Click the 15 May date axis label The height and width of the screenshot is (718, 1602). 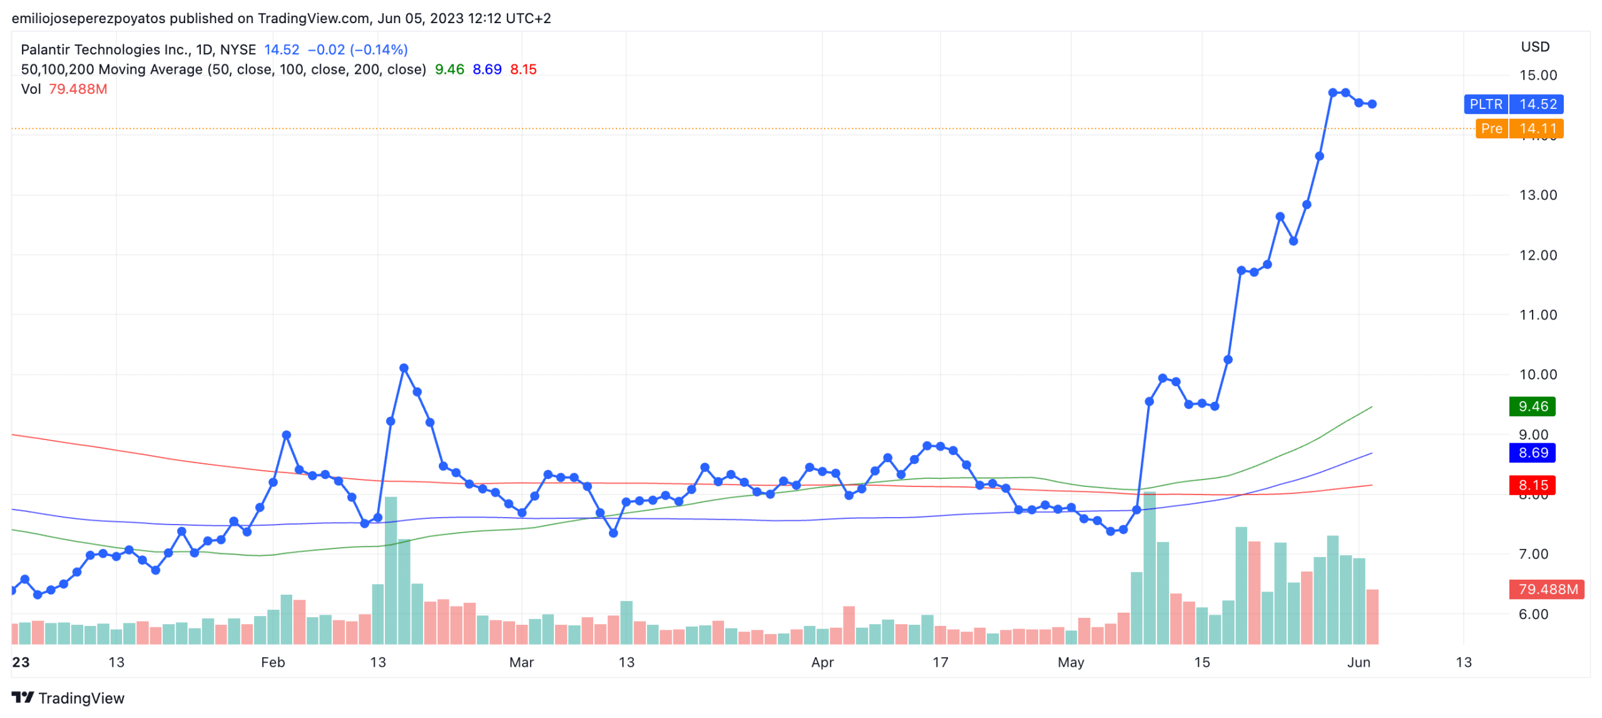point(1201,662)
